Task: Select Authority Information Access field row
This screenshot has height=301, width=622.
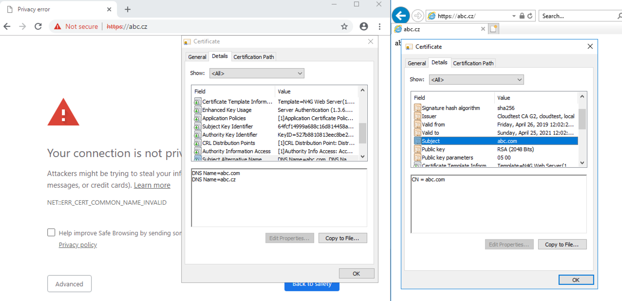Action: (x=275, y=151)
